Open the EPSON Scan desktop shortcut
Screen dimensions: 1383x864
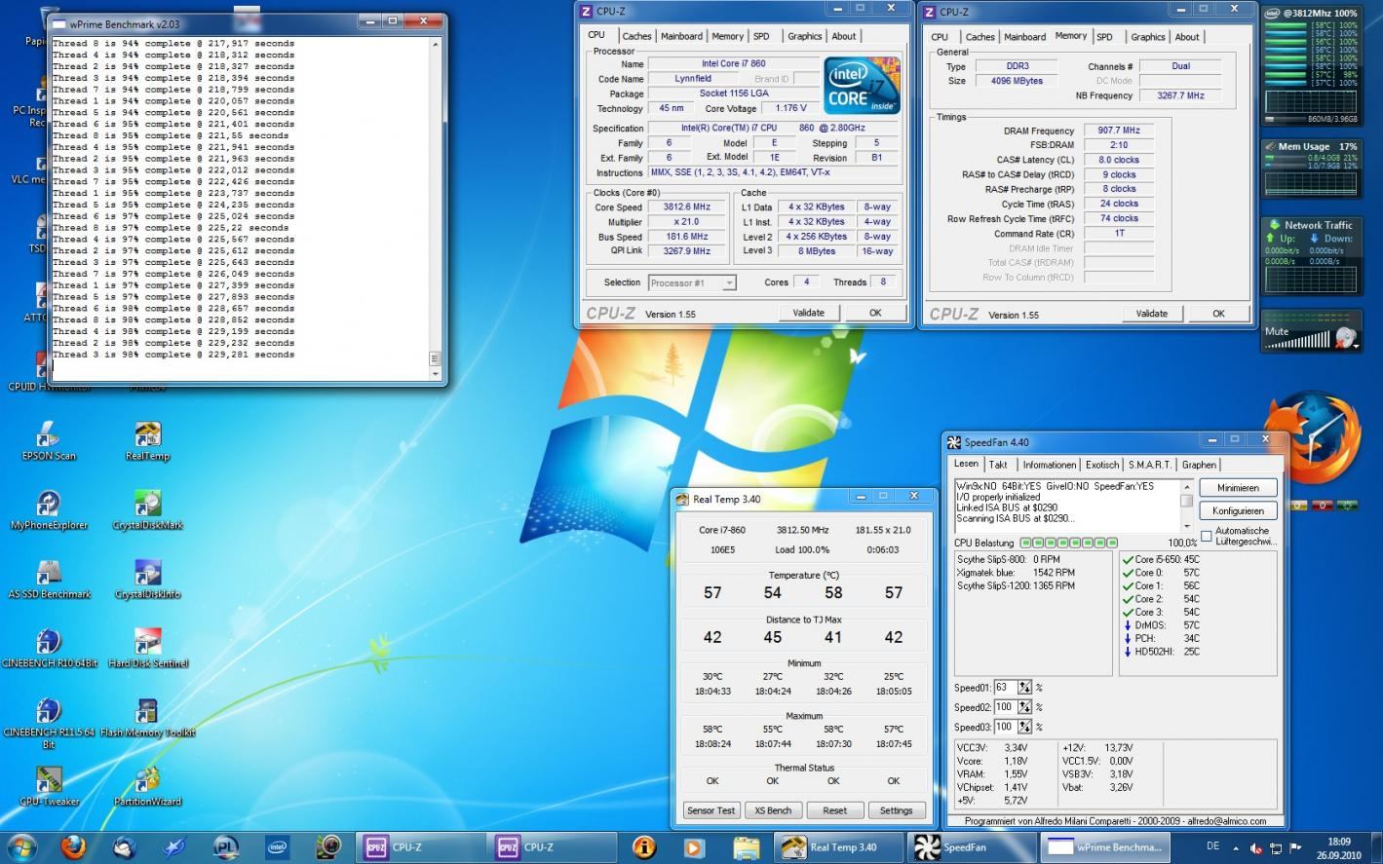tap(49, 440)
